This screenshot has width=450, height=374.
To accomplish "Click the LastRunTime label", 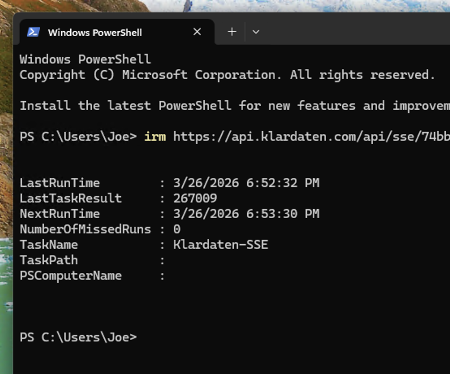I will (x=60, y=183).
